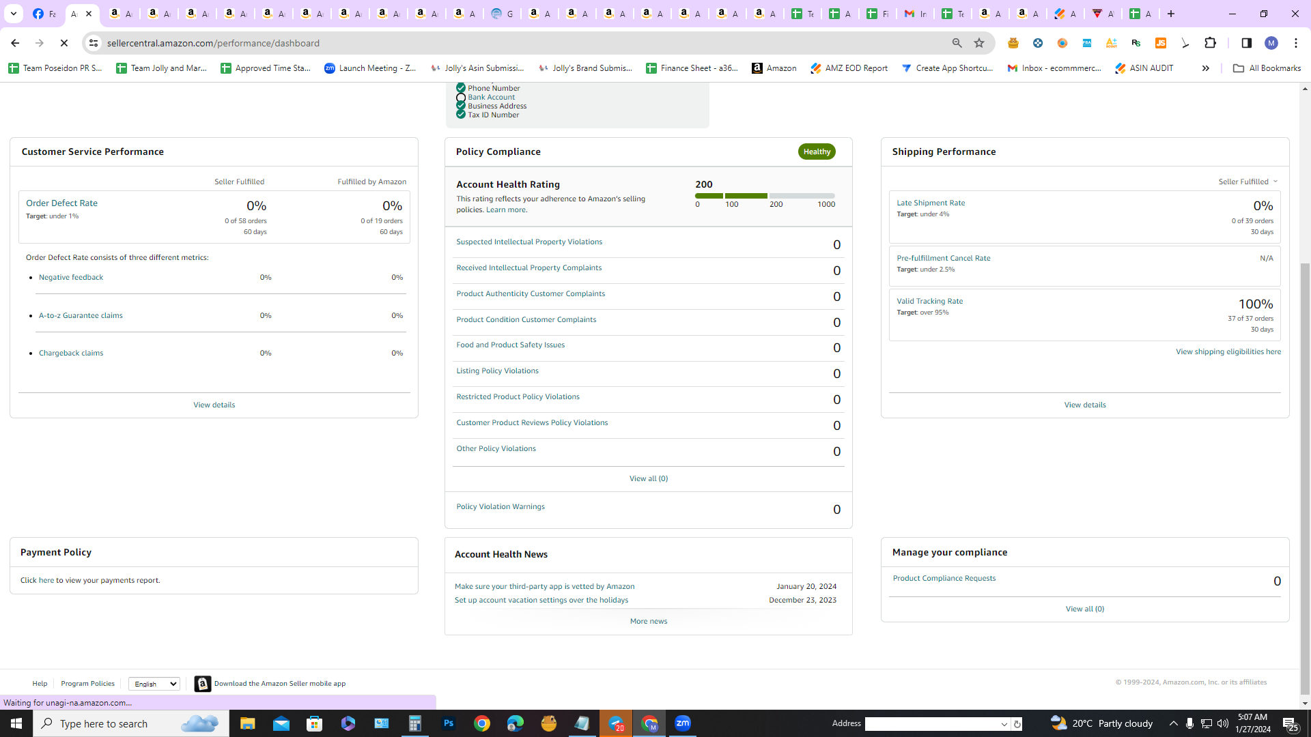This screenshot has height=737, width=1311.
Task: Open Chrome's three-dot menu
Action: [1296, 43]
